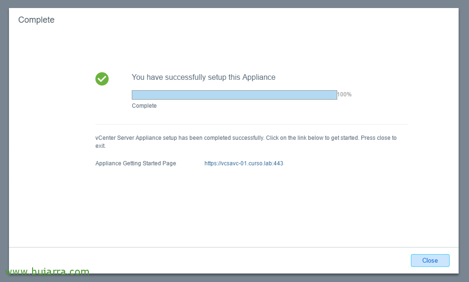Viewport: 469px width, 282px height.
Task: Click the 100% progress label
Action: [x=345, y=94]
